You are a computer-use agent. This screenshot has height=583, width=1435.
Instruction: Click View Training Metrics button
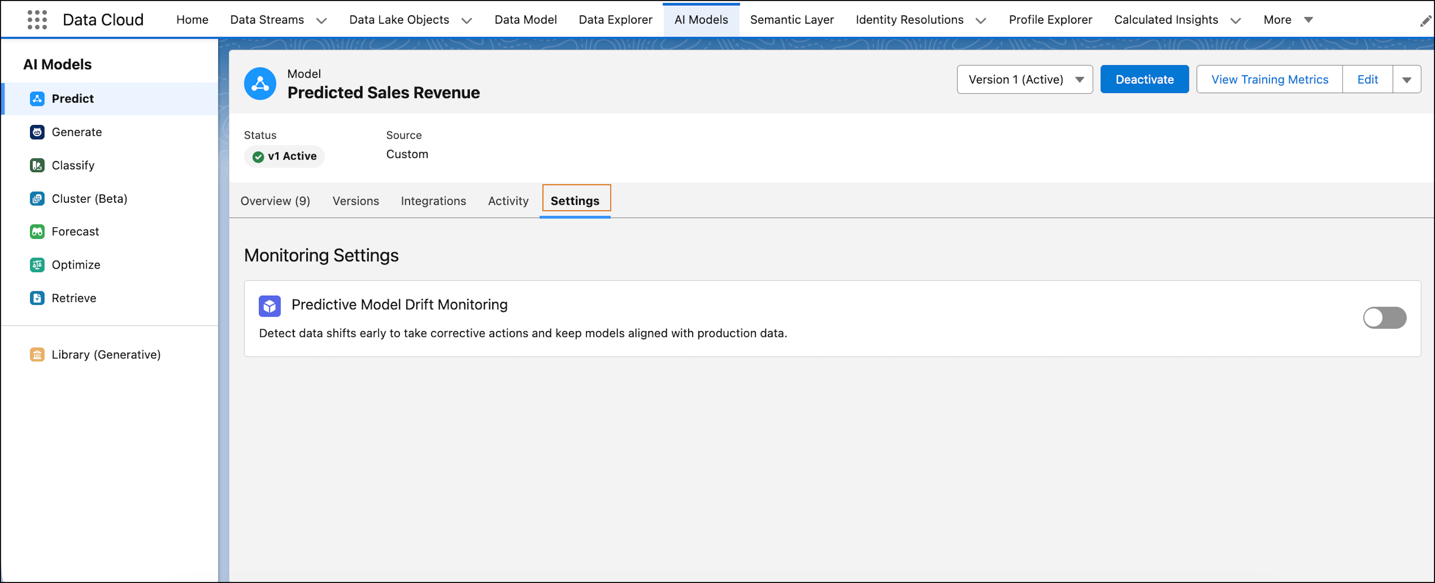point(1269,79)
